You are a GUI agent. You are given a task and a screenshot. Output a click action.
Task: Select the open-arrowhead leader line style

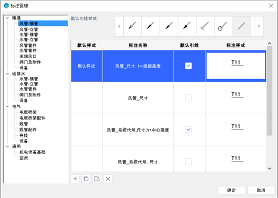[x=132, y=26]
